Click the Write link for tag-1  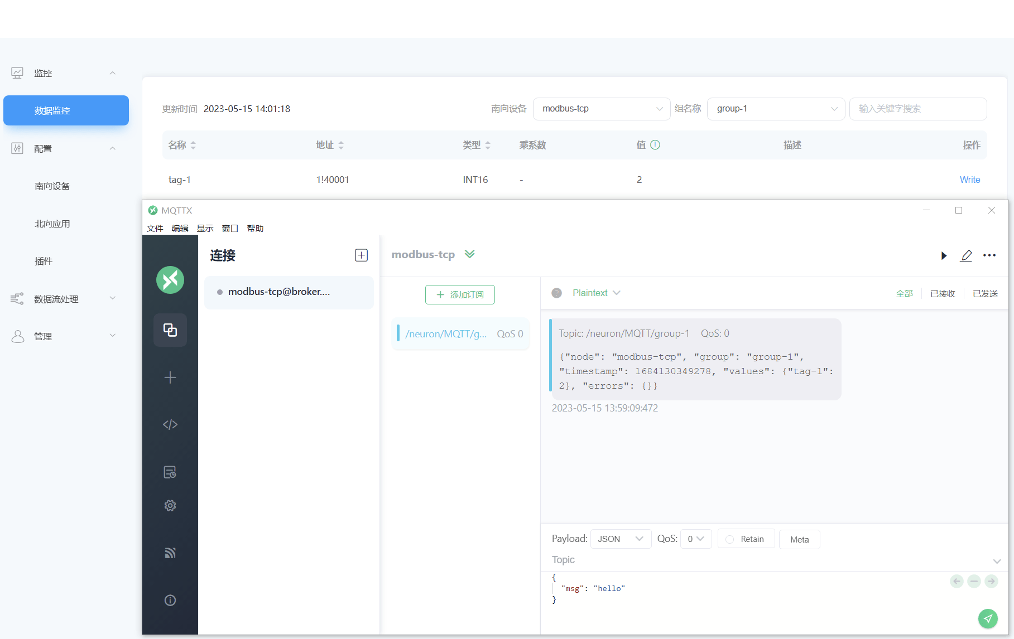click(969, 180)
